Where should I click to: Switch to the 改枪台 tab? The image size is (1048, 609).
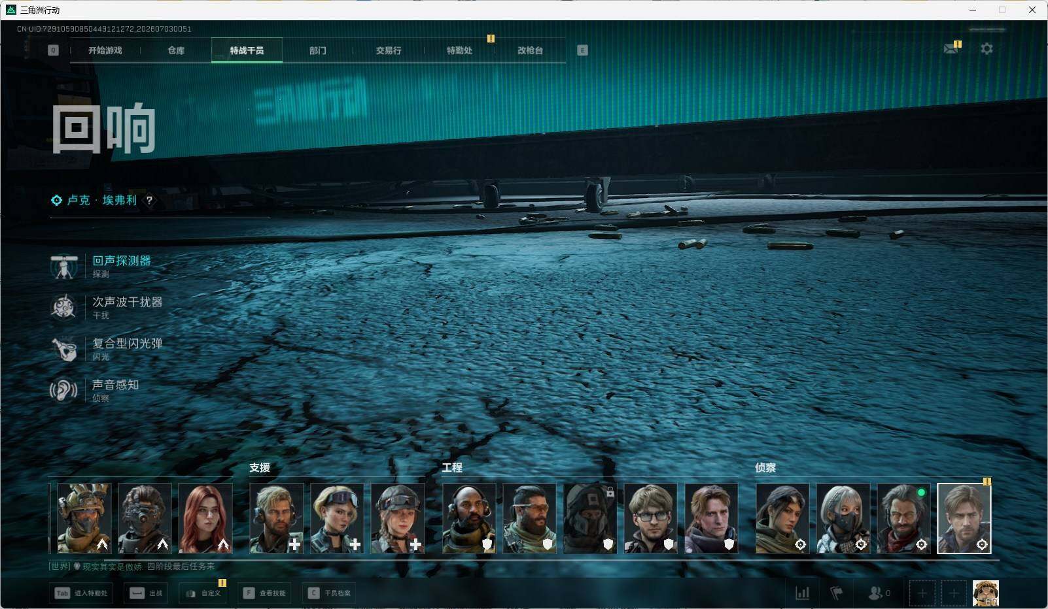tap(530, 50)
